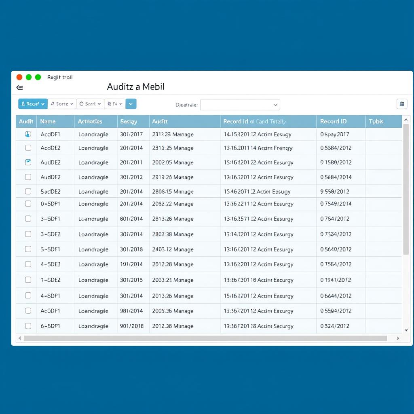This screenshot has height=414, width=414.
Task: Click the back arrow below the title
Action: point(19,87)
